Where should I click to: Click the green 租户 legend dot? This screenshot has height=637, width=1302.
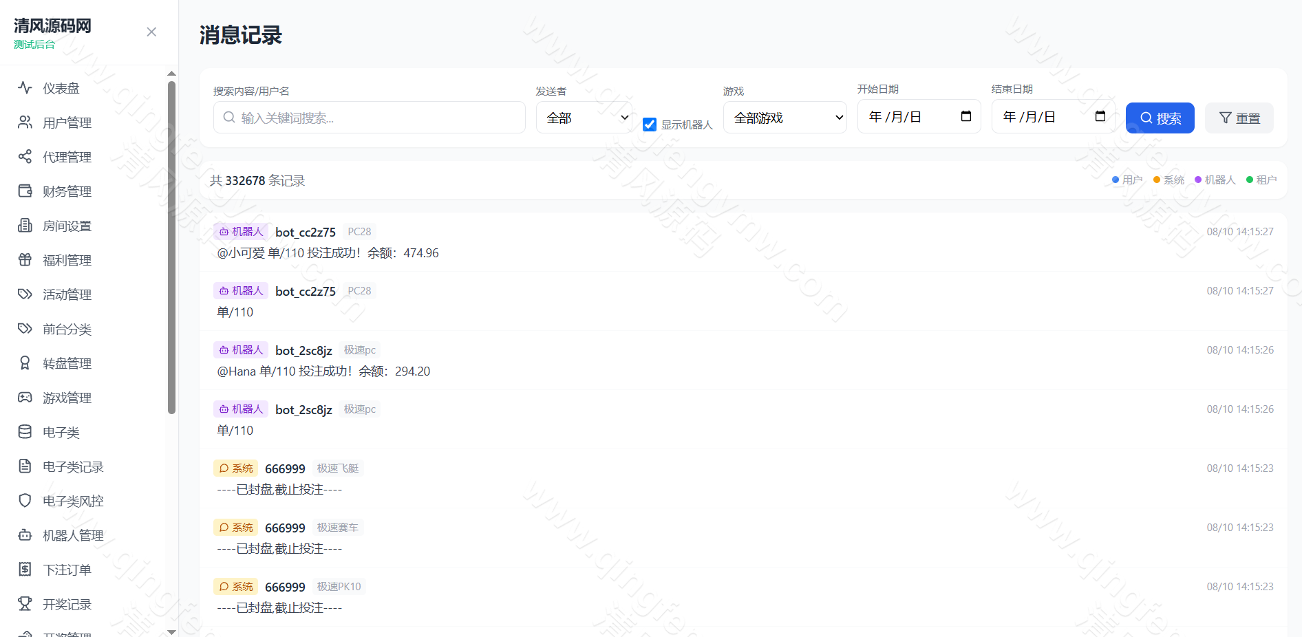click(x=1250, y=180)
